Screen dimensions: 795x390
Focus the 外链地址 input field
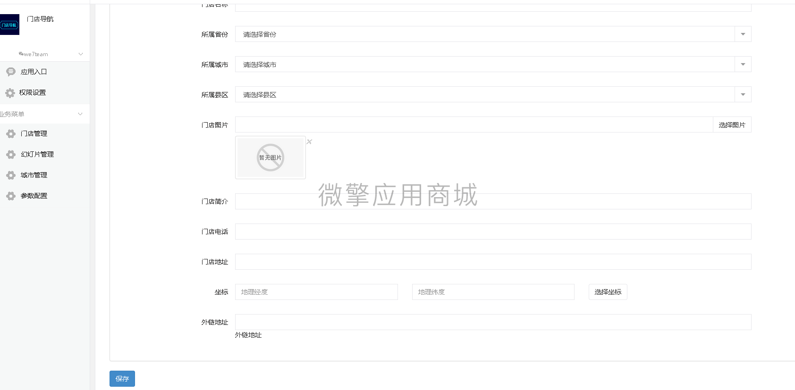pos(493,322)
